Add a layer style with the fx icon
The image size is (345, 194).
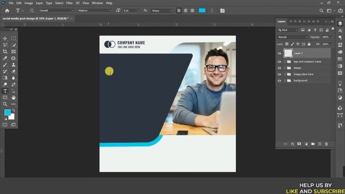point(292,144)
